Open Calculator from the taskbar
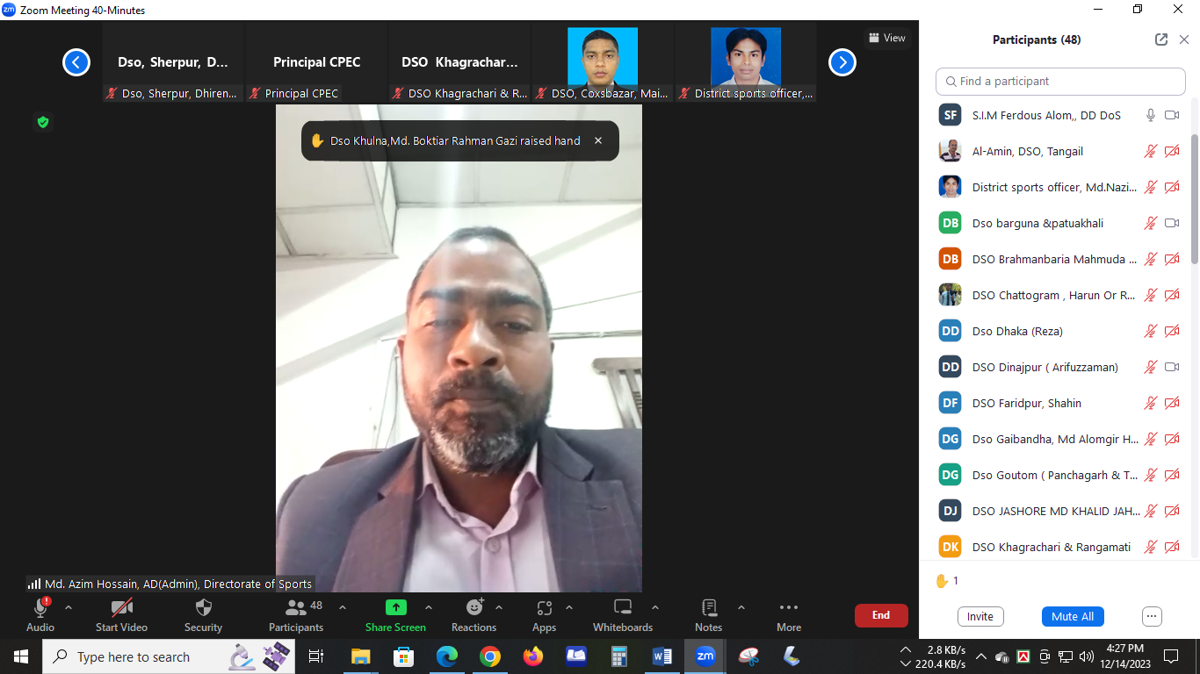This screenshot has width=1200, height=674. click(x=619, y=656)
